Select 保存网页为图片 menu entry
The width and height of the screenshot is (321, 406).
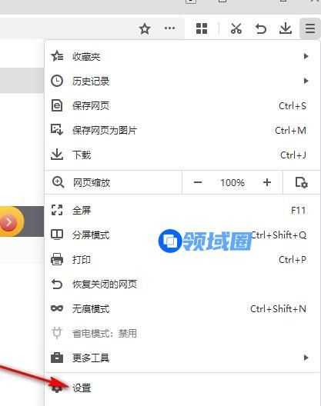point(182,130)
